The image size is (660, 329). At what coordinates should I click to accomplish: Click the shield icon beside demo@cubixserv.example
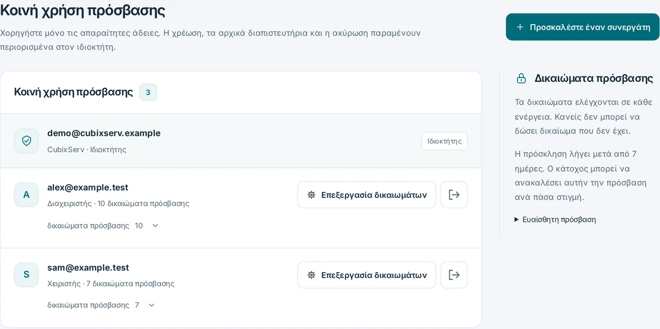[26, 141]
